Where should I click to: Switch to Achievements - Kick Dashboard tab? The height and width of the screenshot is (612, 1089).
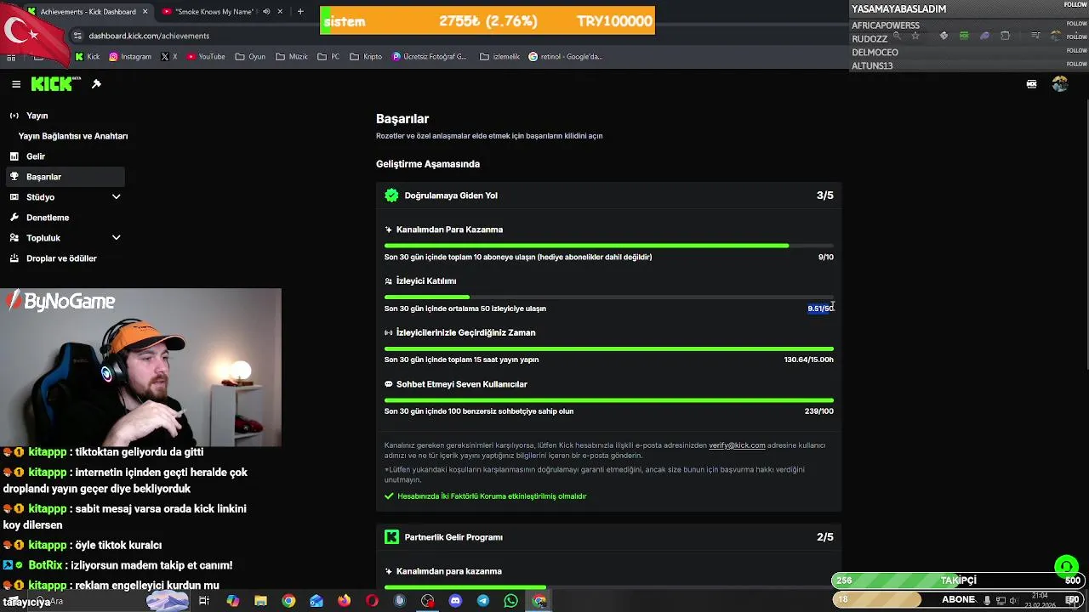click(87, 12)
